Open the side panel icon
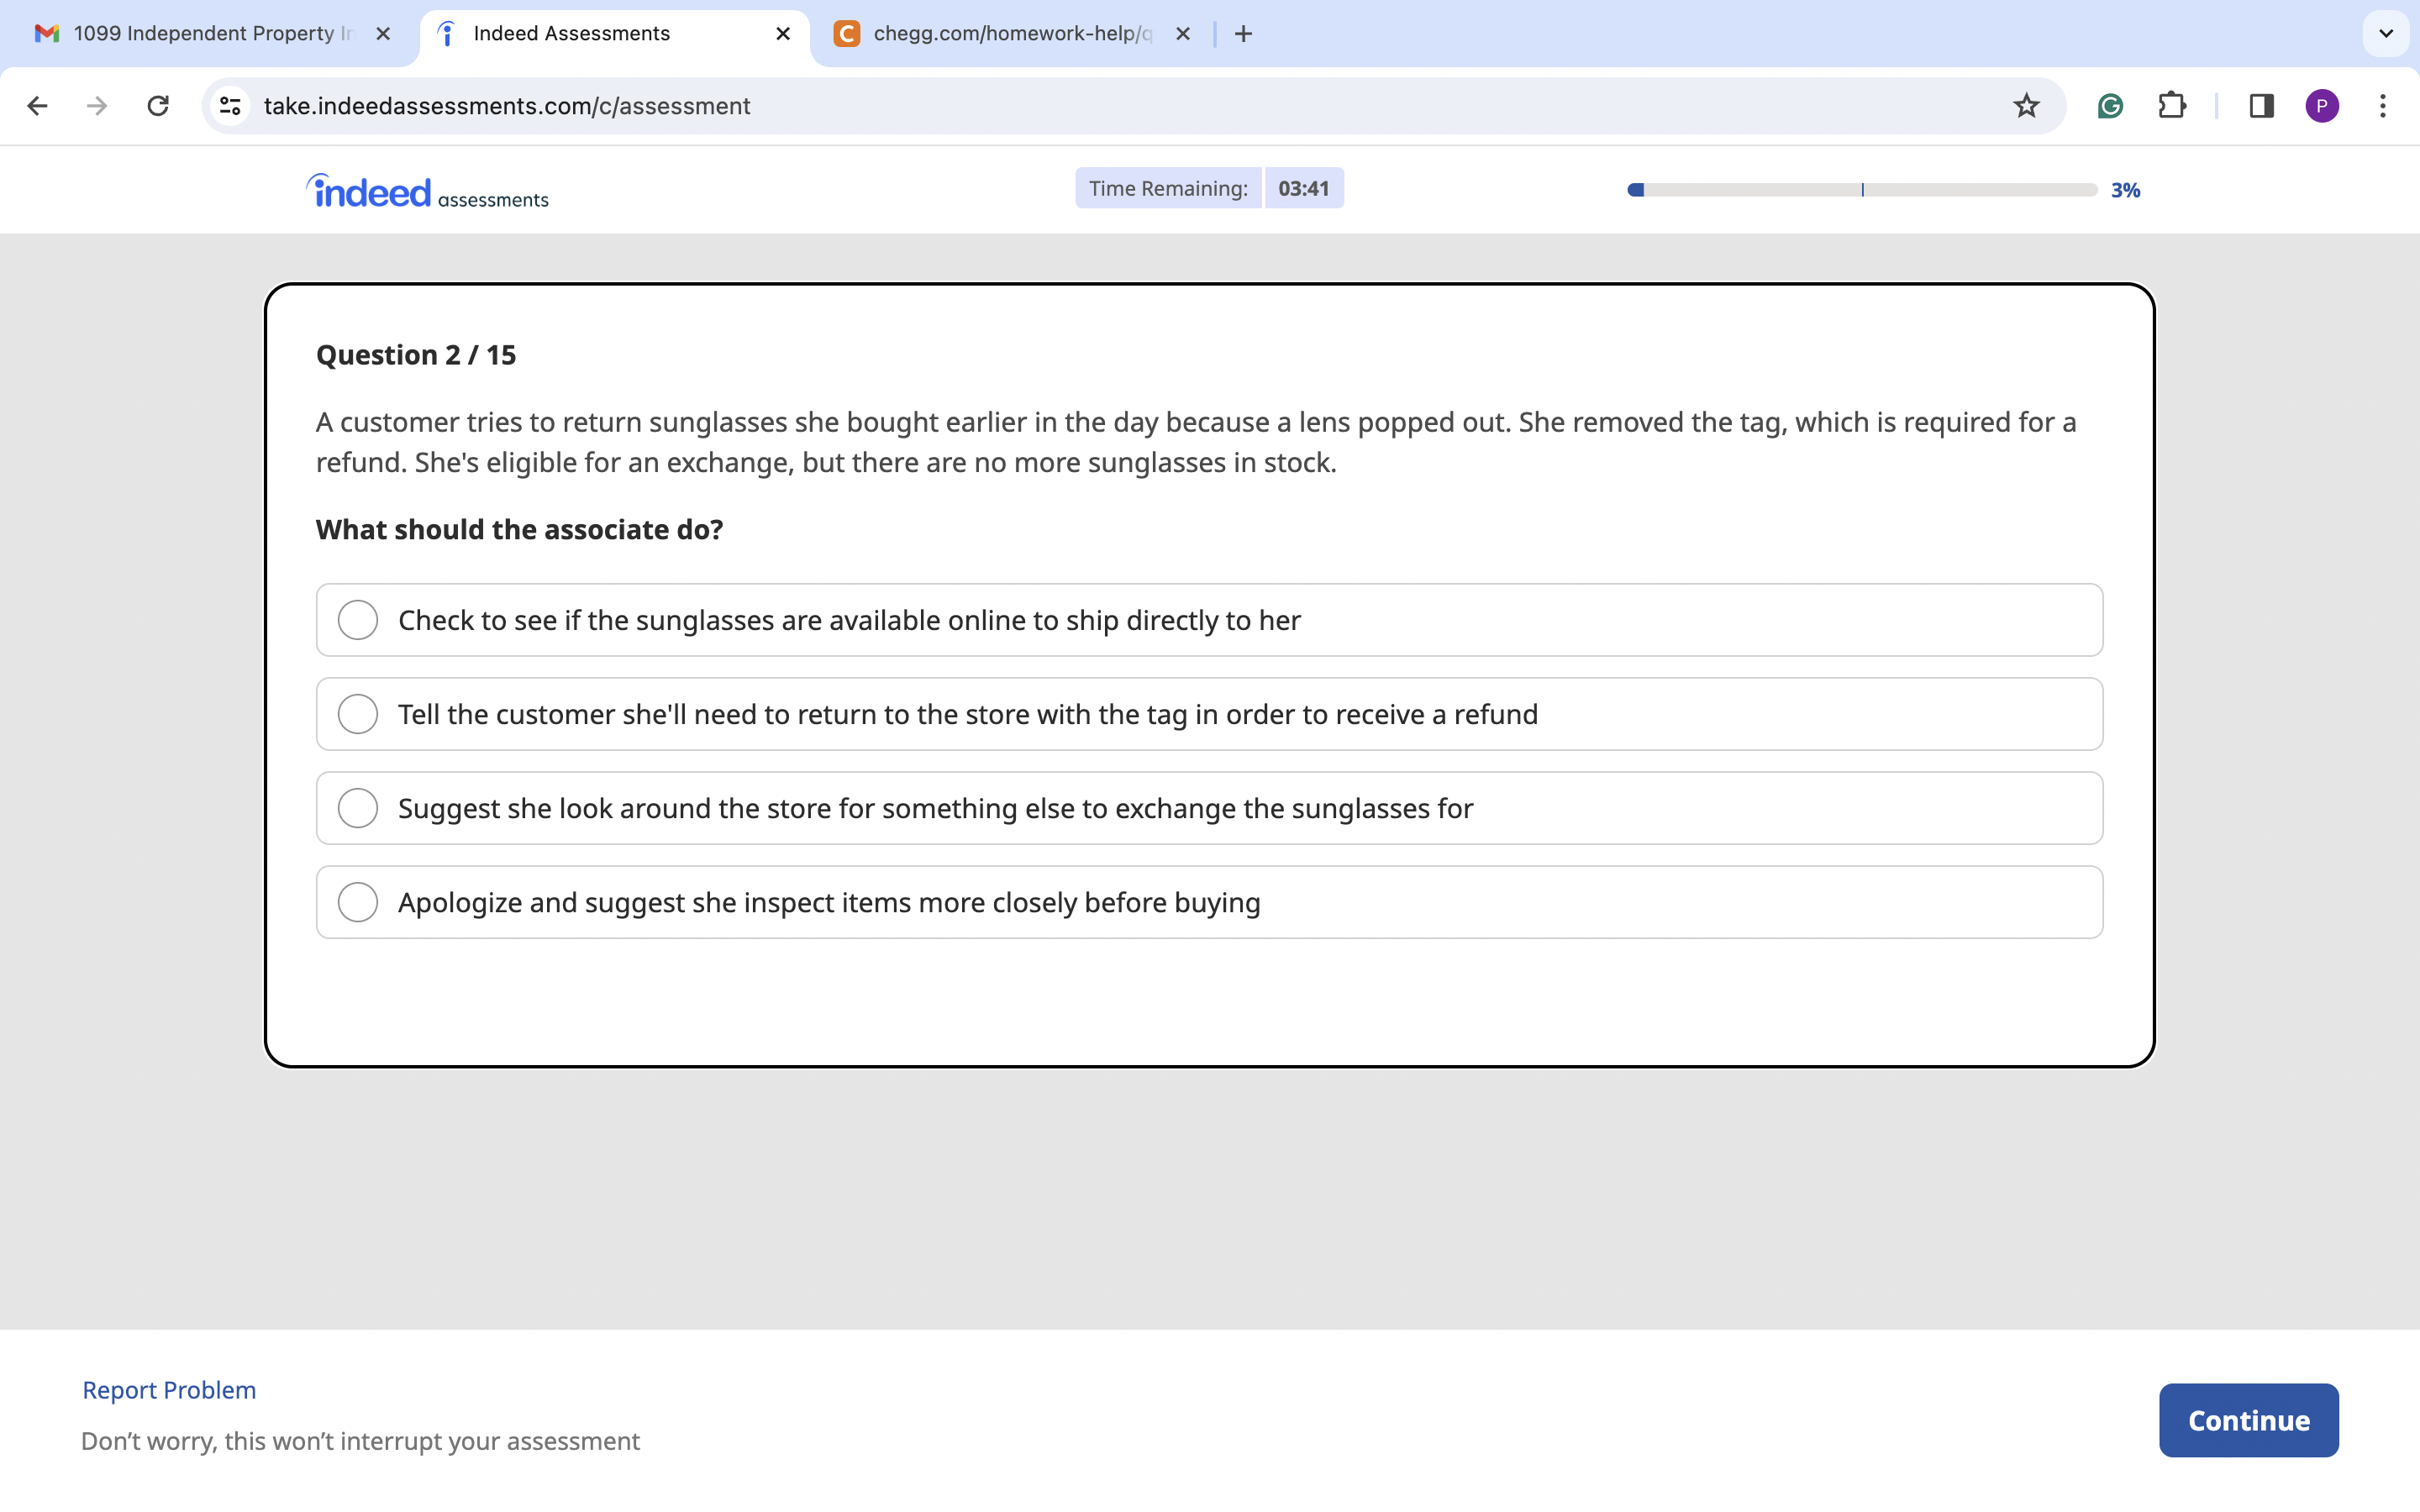This screenshot has height=1512, width=2420. pyautogui.click(x=2262, y=105)
